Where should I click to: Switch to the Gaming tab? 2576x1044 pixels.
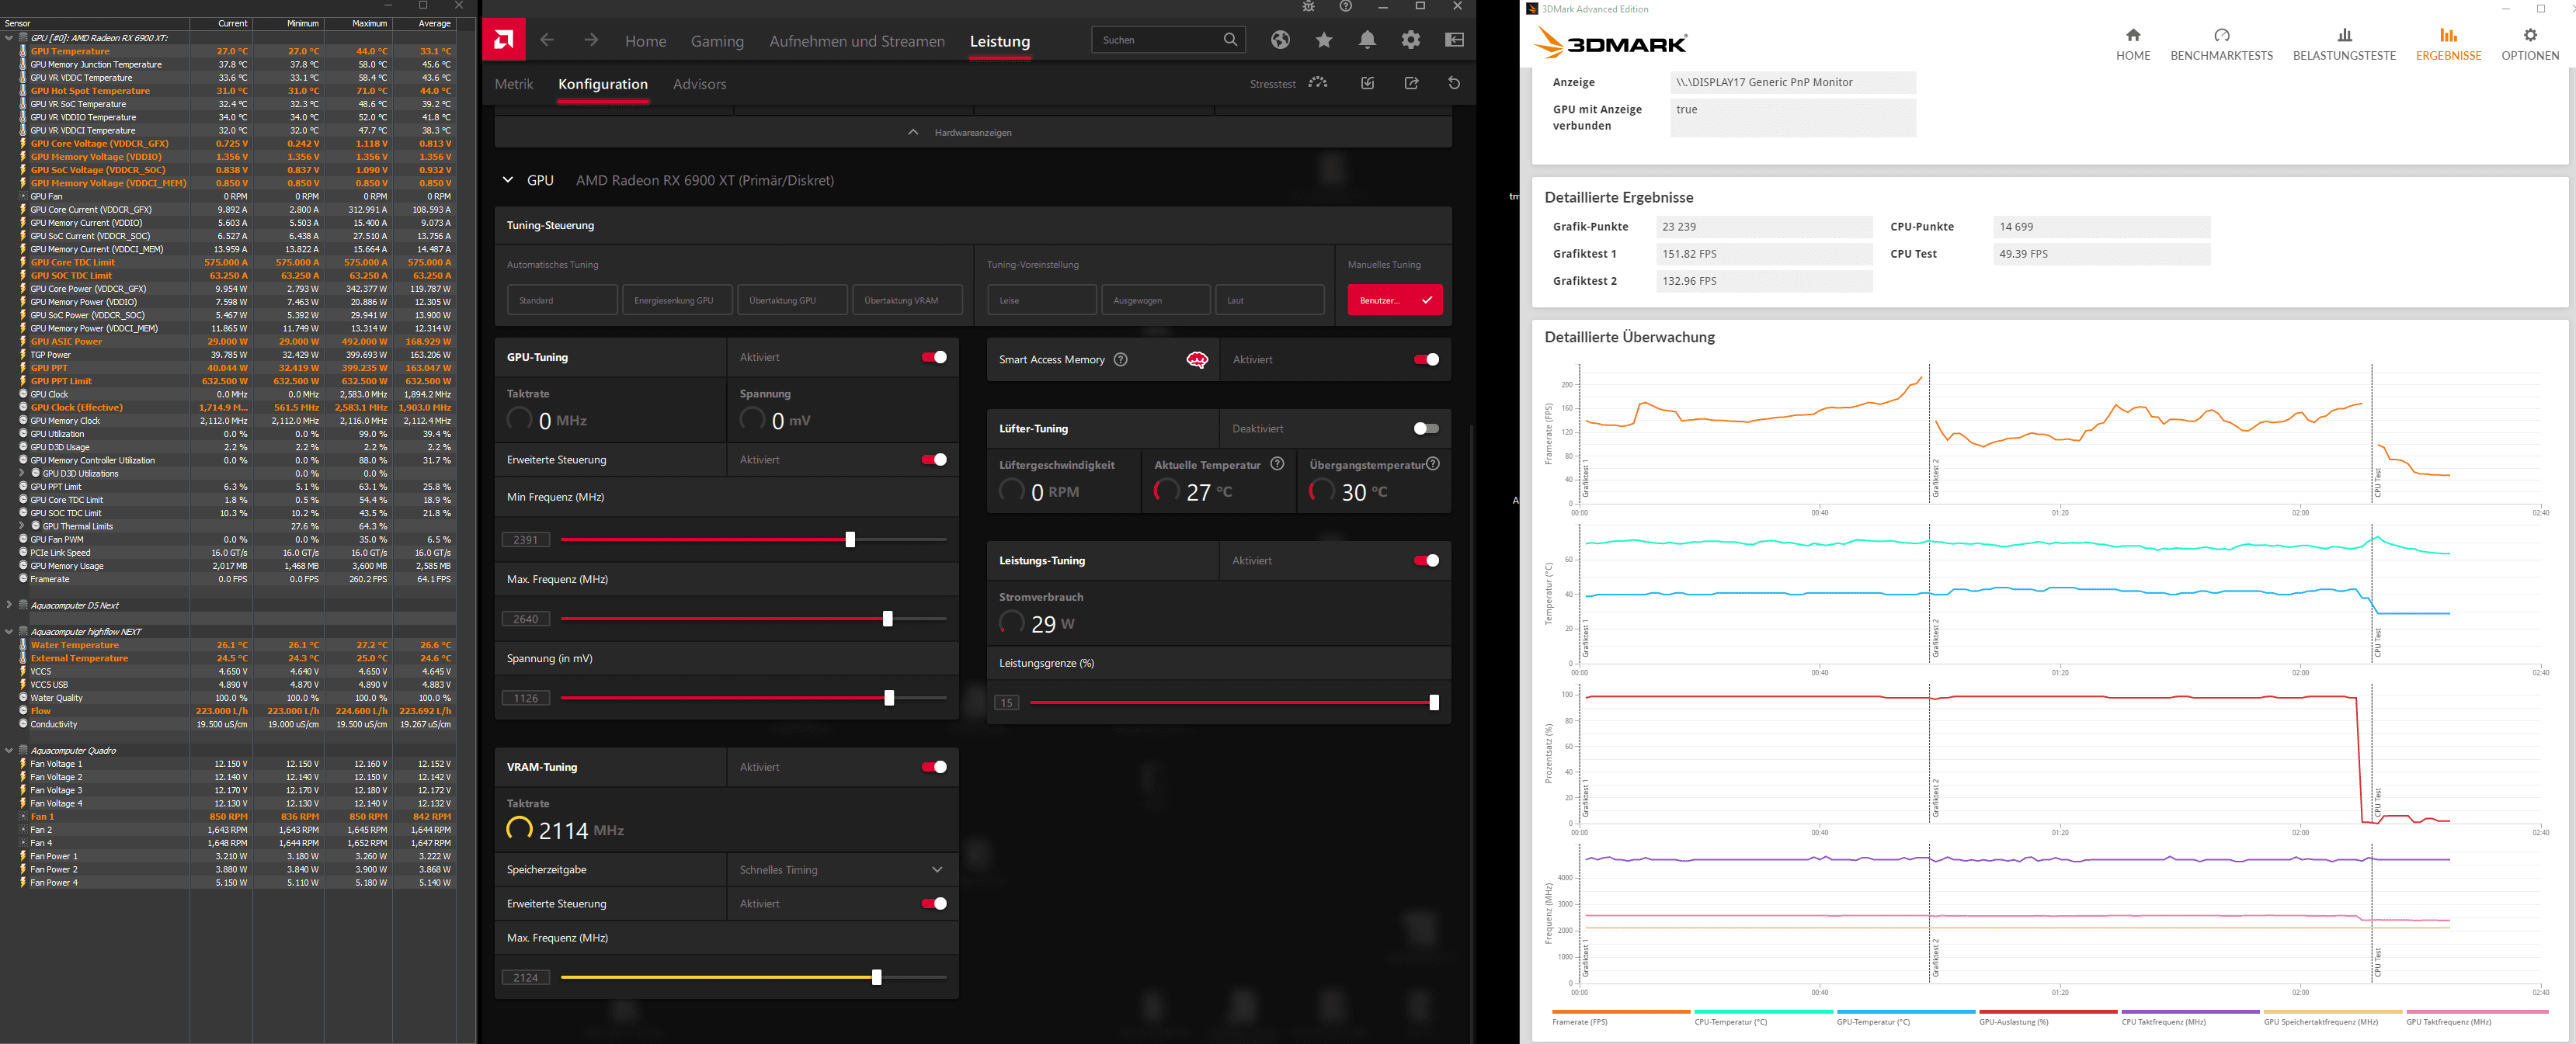point(717,41)
